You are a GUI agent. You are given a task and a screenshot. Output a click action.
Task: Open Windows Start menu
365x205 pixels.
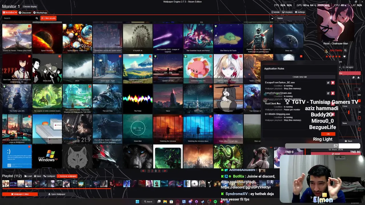coord(137,202)
